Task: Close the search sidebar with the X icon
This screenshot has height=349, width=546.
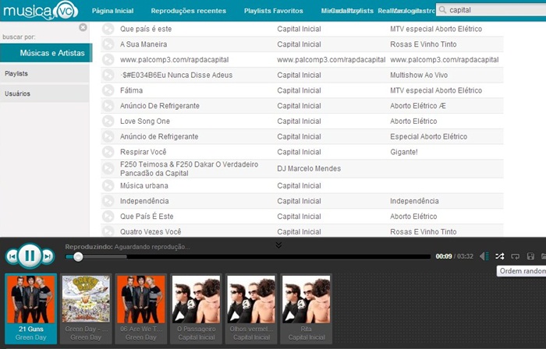Action: tap(83, 27)
